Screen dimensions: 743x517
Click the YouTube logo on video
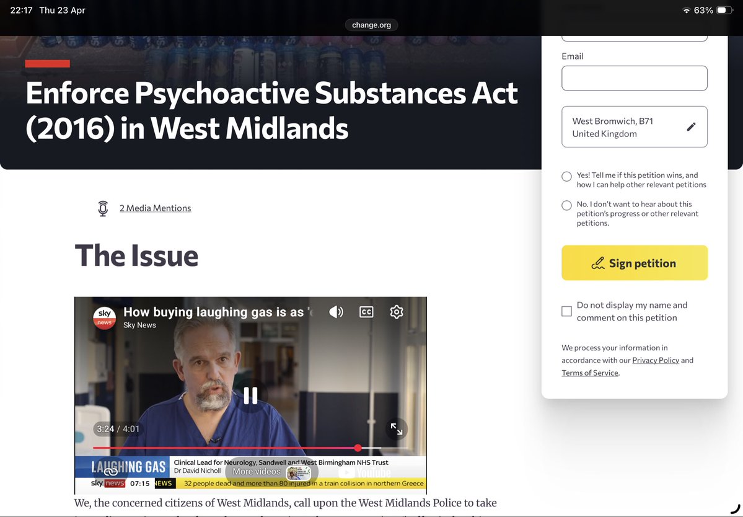tap(365, 472)
